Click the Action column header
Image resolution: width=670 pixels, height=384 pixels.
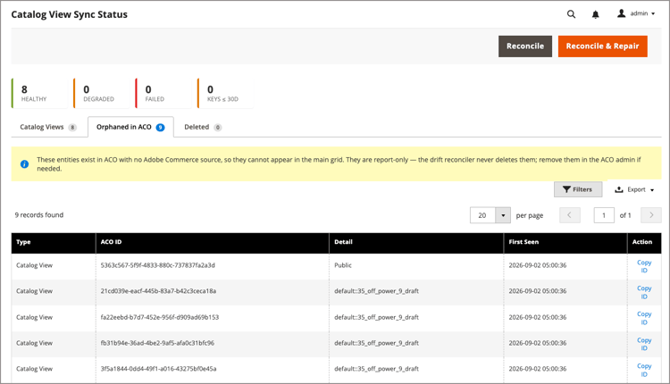click(x=644, y=242)
